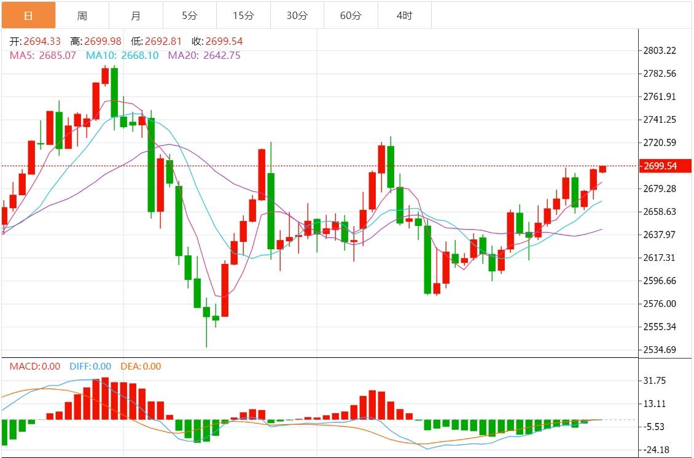Click the 开 open price value

point(34,41)
